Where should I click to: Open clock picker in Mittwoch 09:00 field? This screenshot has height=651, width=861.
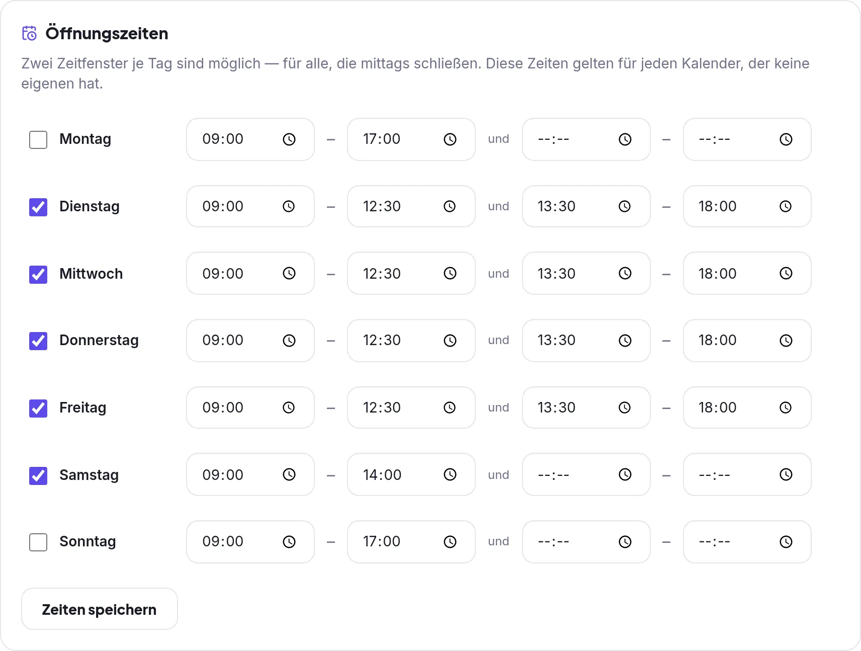tap(289, 273)
